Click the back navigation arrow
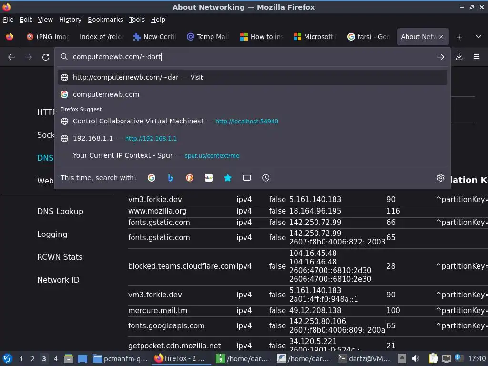Image resolution: width=488 pixels, height=366 pixels. 11,57
